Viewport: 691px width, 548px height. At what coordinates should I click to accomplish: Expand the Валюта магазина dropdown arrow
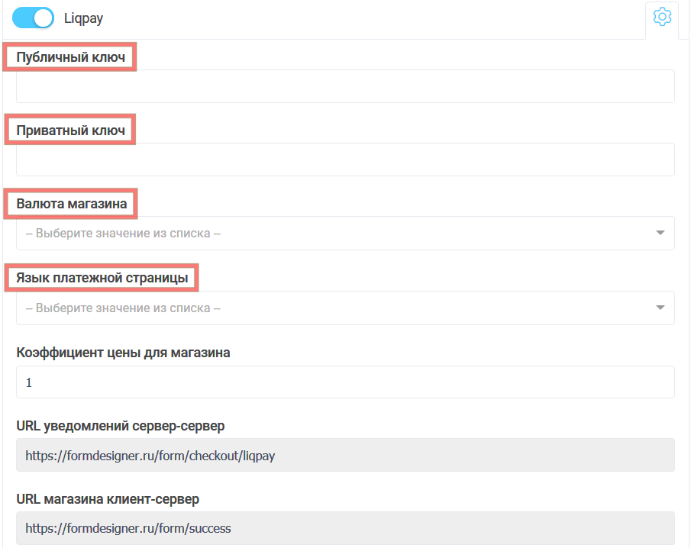660,233
